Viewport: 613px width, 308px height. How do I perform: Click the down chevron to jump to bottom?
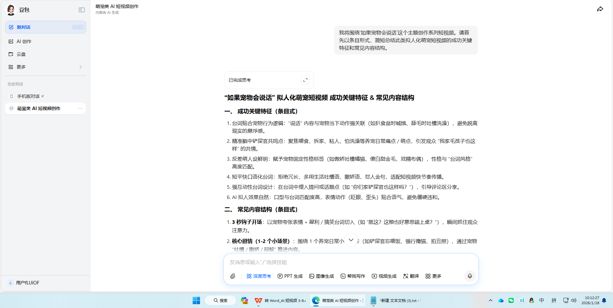tap(351, 240)
